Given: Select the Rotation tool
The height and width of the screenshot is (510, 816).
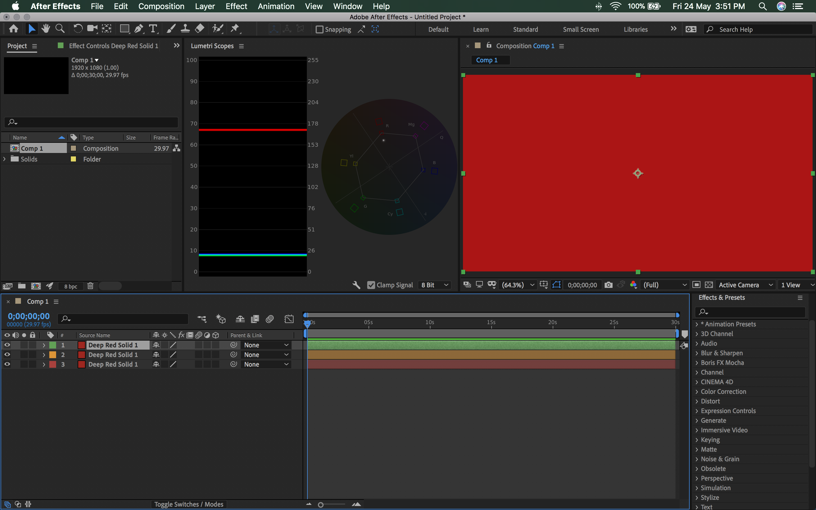Looking at the screenshot, I should 78,29.
